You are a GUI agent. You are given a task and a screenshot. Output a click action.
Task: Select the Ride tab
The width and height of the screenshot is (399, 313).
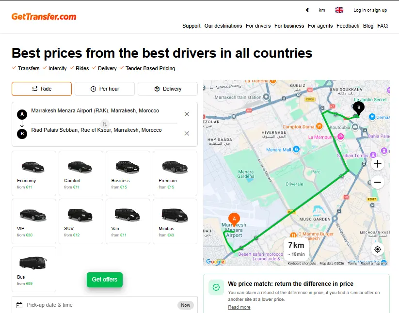point(42,89)
